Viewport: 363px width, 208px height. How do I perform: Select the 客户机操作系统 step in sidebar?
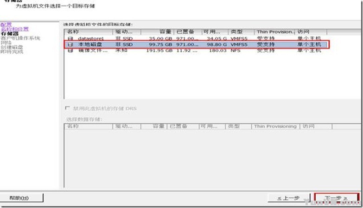pyautogui.click(x=20, y=38)
